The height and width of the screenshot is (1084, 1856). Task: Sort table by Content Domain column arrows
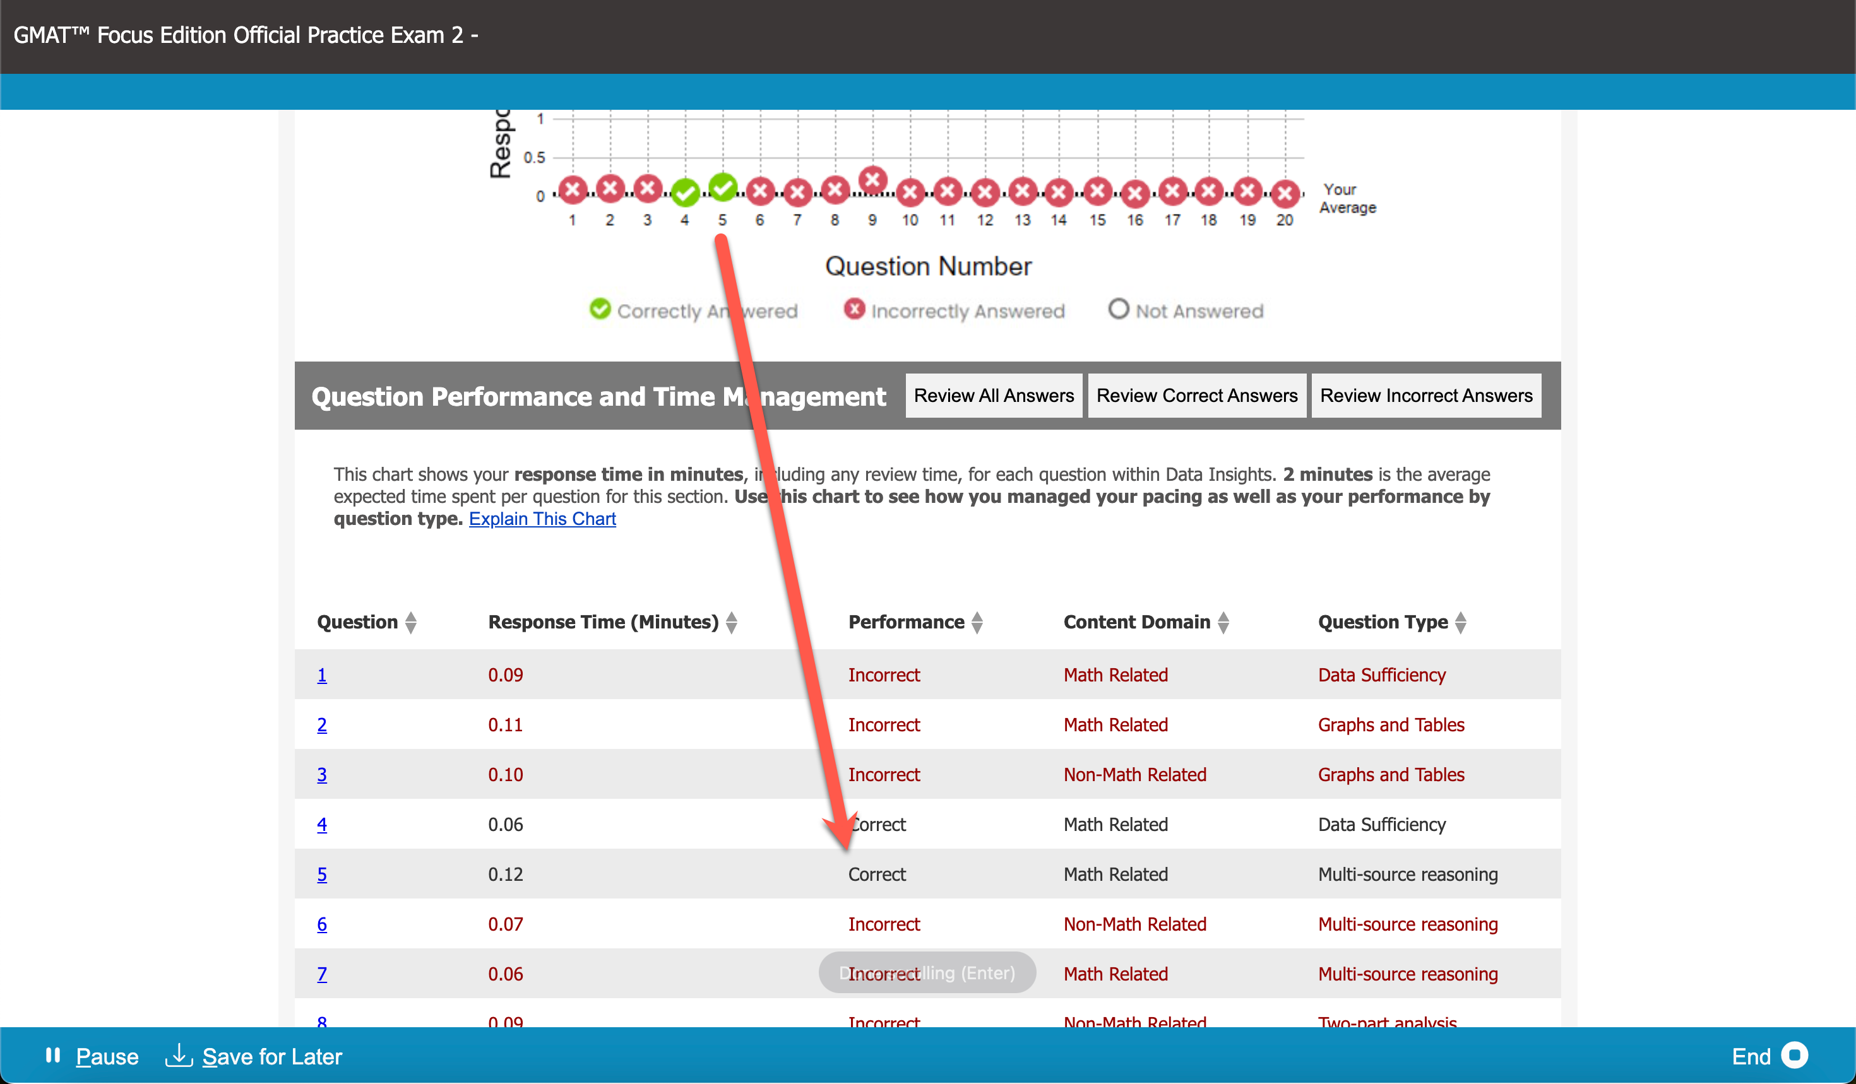coord(1223,623)
